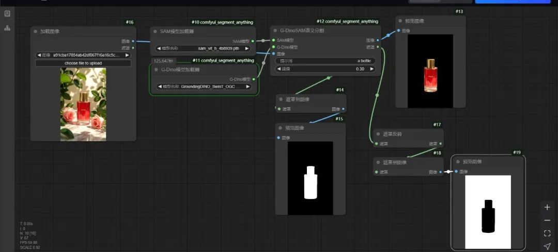Zoom out the canvas with minus icon
558x252 pixels.
point(547,221)
